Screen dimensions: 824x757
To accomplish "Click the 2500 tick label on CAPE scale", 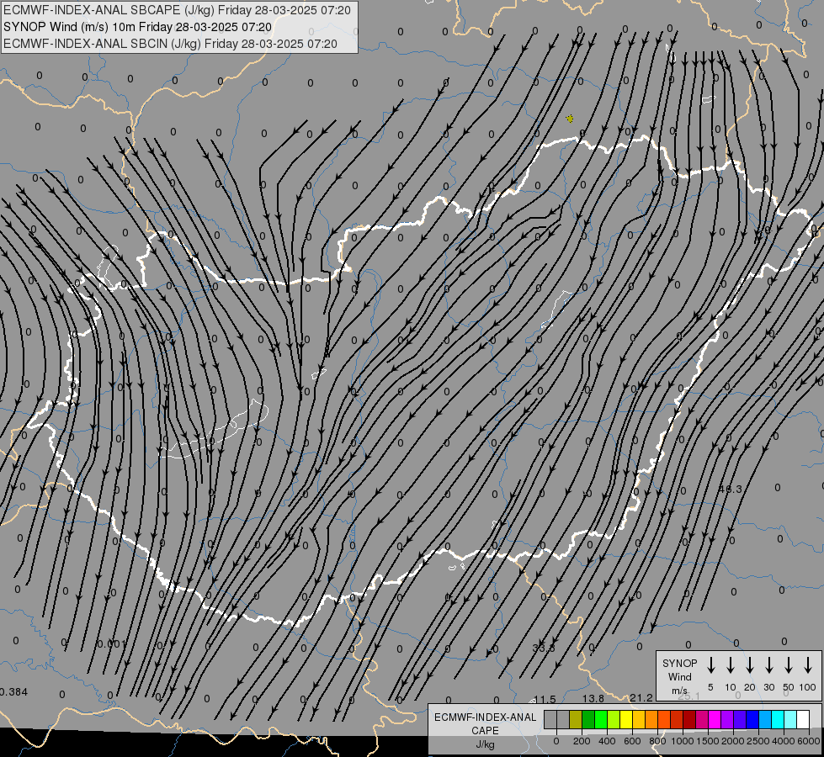I will point(758,741).
